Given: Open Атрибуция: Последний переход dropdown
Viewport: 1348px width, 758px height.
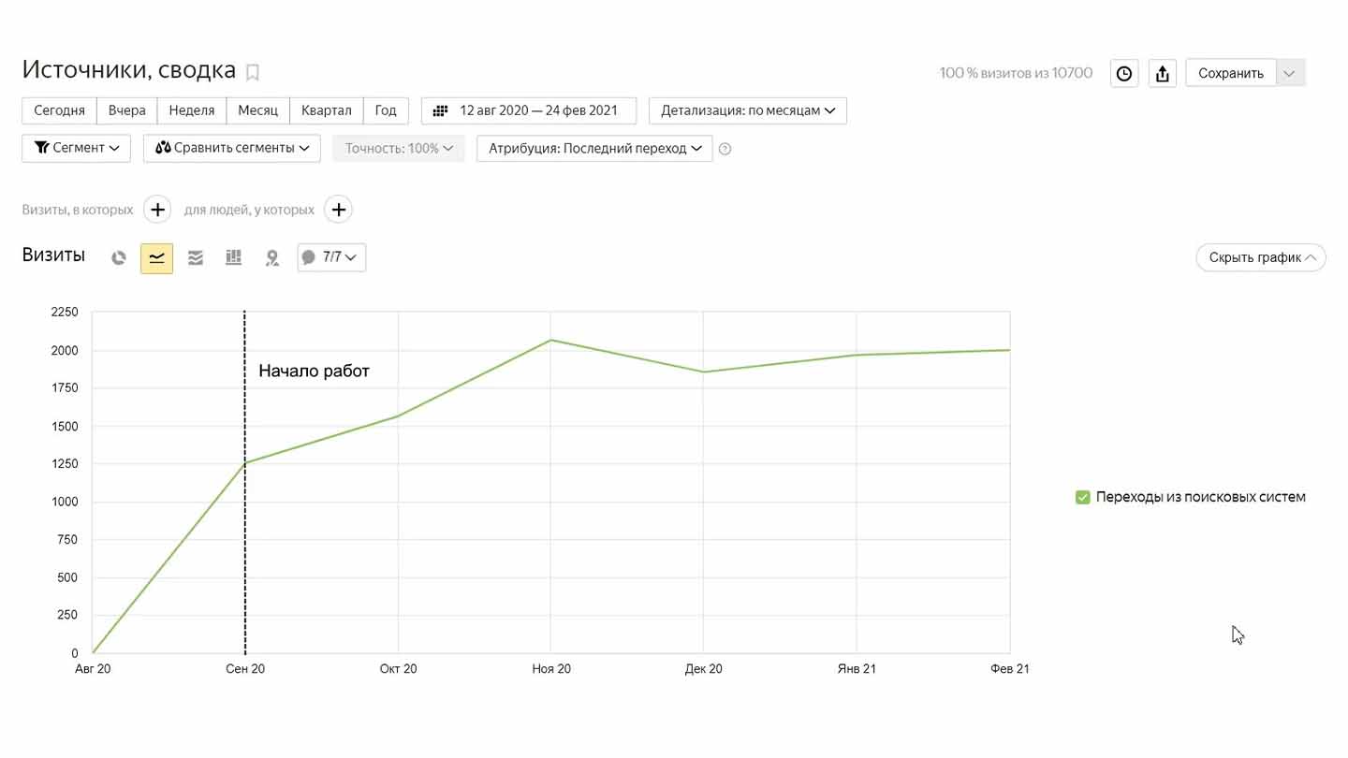Looking at the screenshot, I should pos(594,148).
